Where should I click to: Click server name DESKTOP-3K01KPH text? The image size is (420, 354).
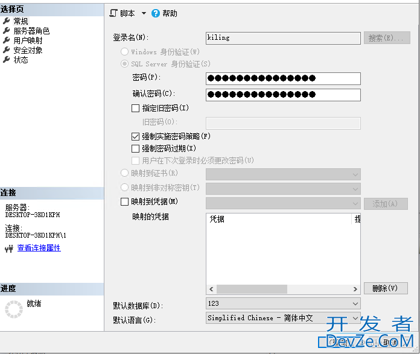(33, 215)
